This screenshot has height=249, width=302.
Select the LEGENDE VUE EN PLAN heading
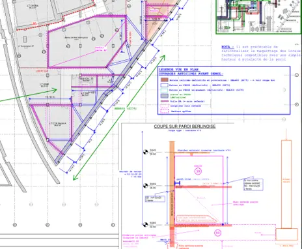pyautogui.click(x=178, y=70)
